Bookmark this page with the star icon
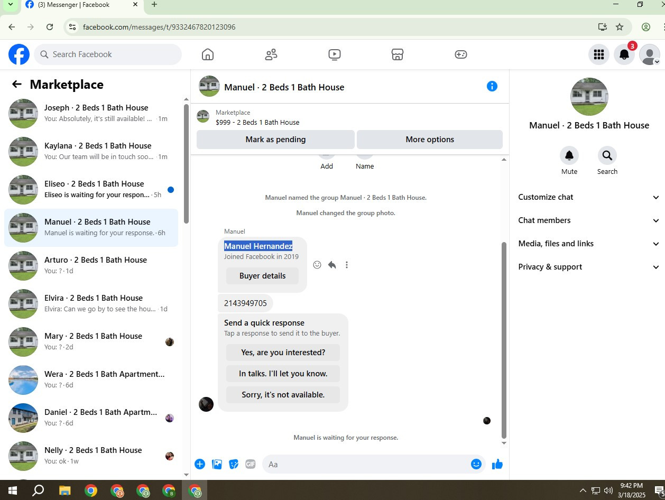Image resolution: width=665 pixels, height=500 pixels. point(620,27)
